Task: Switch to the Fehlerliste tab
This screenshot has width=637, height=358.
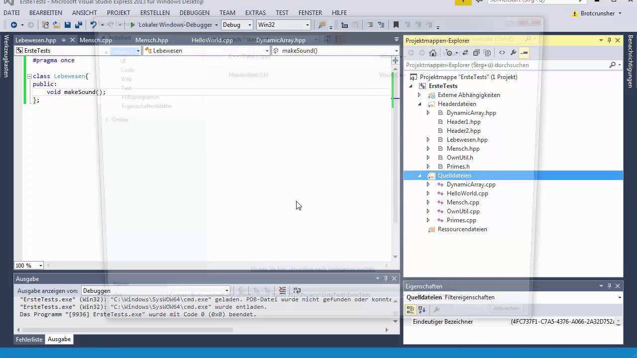Action: (x=29, y=339)
